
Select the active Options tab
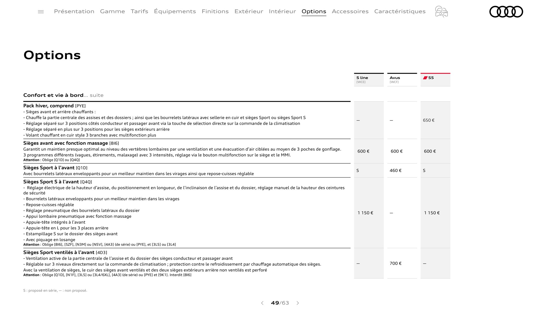point(314,11)
